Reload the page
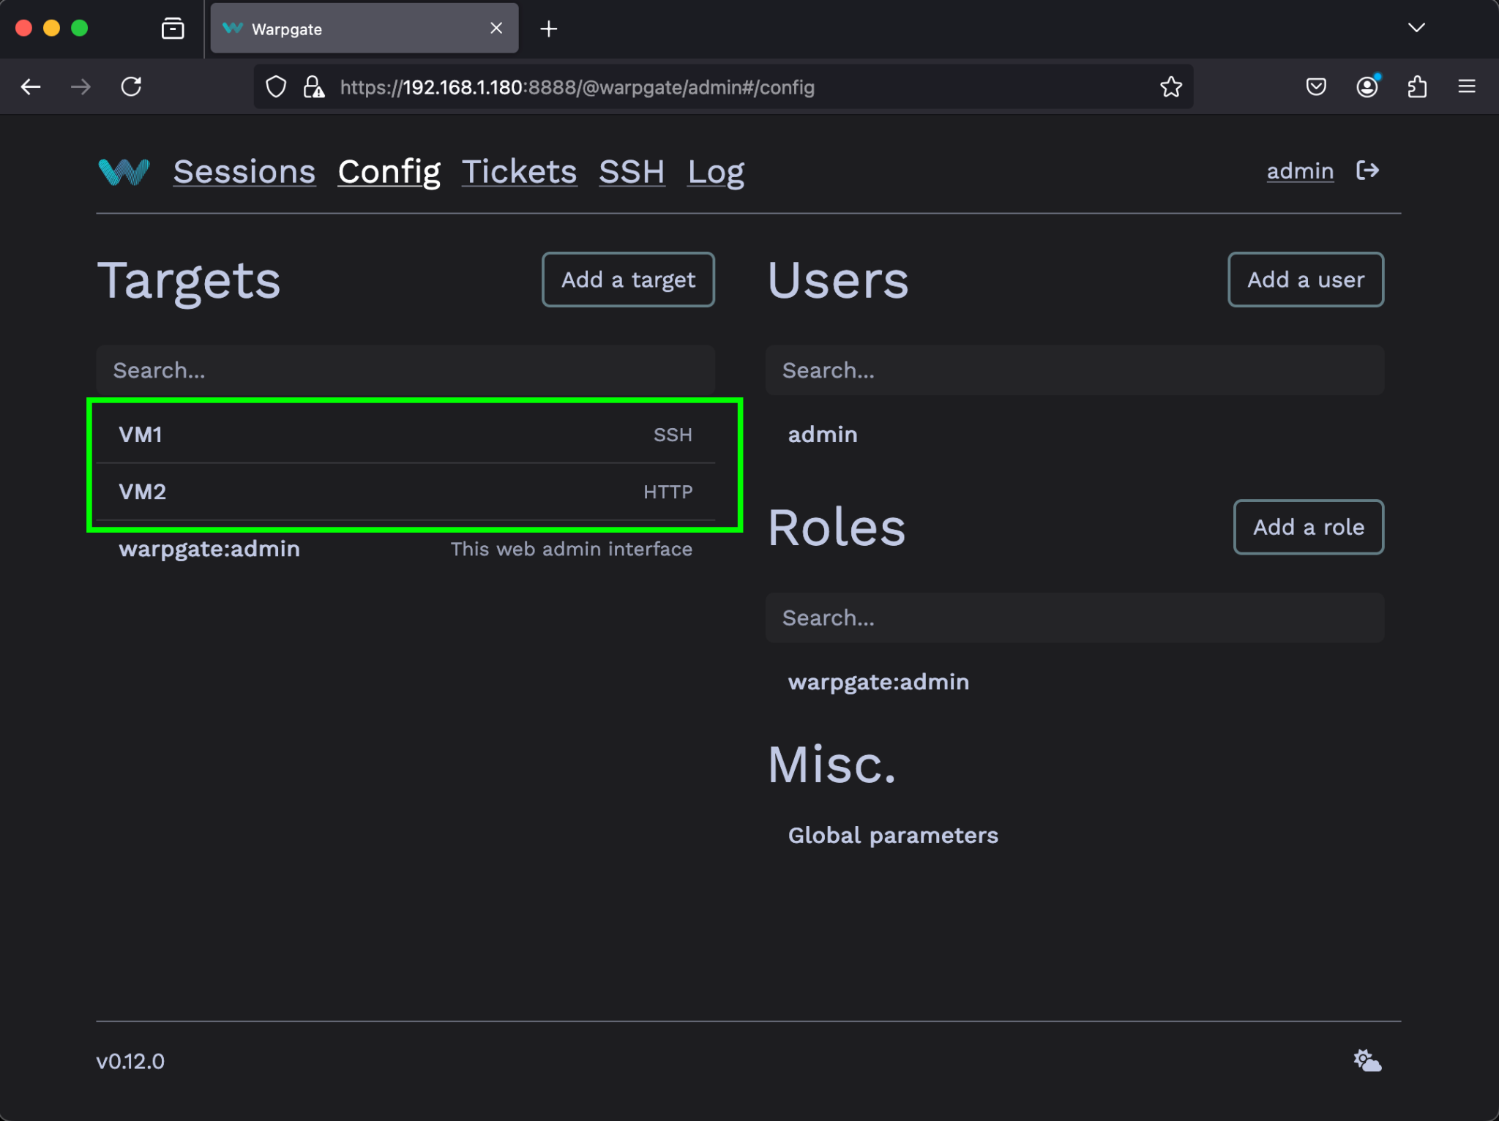 132,86
